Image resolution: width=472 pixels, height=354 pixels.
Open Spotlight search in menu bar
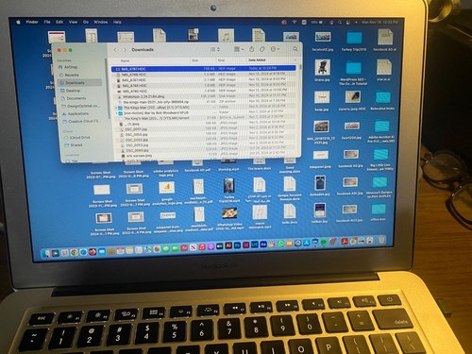click(340, 23)
